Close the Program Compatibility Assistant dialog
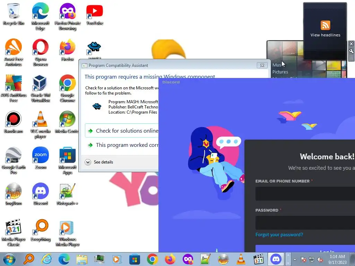Screen dimensions: 355x266 click(262, 65)
